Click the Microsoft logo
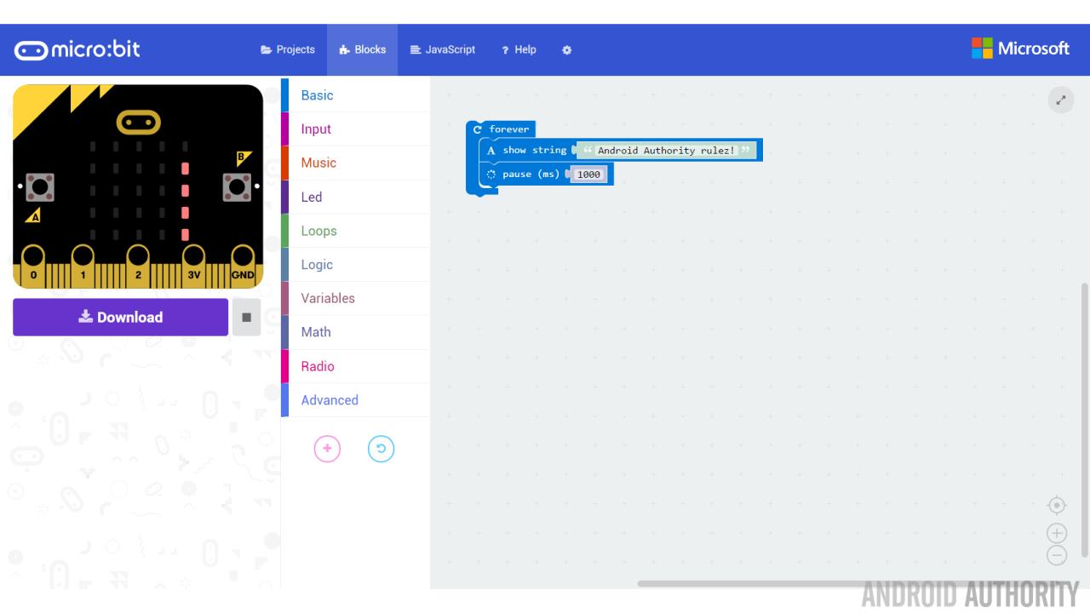Viewport: 1090px width, 613px height. [x=1020, y=49]
